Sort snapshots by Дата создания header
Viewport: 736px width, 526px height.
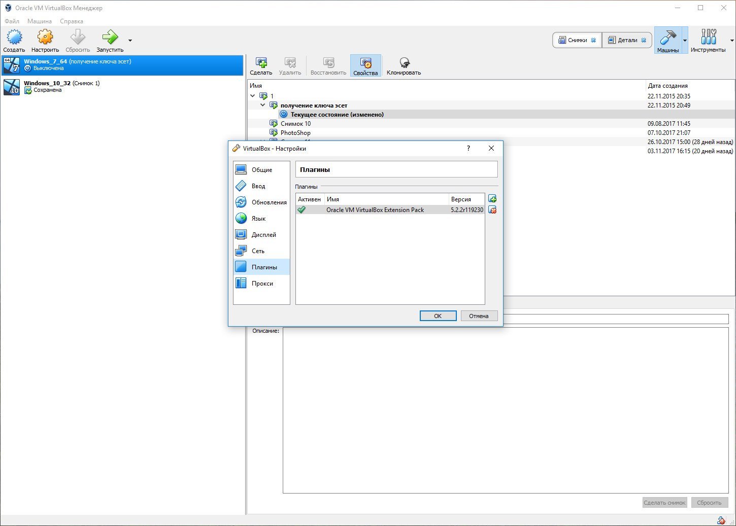pyautogui.click(x=690, y=86)
